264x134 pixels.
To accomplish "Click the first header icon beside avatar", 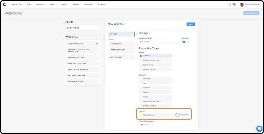I will [229, 4].
